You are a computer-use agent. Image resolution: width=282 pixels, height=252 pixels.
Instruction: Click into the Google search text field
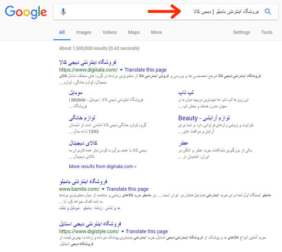point(165,12)
